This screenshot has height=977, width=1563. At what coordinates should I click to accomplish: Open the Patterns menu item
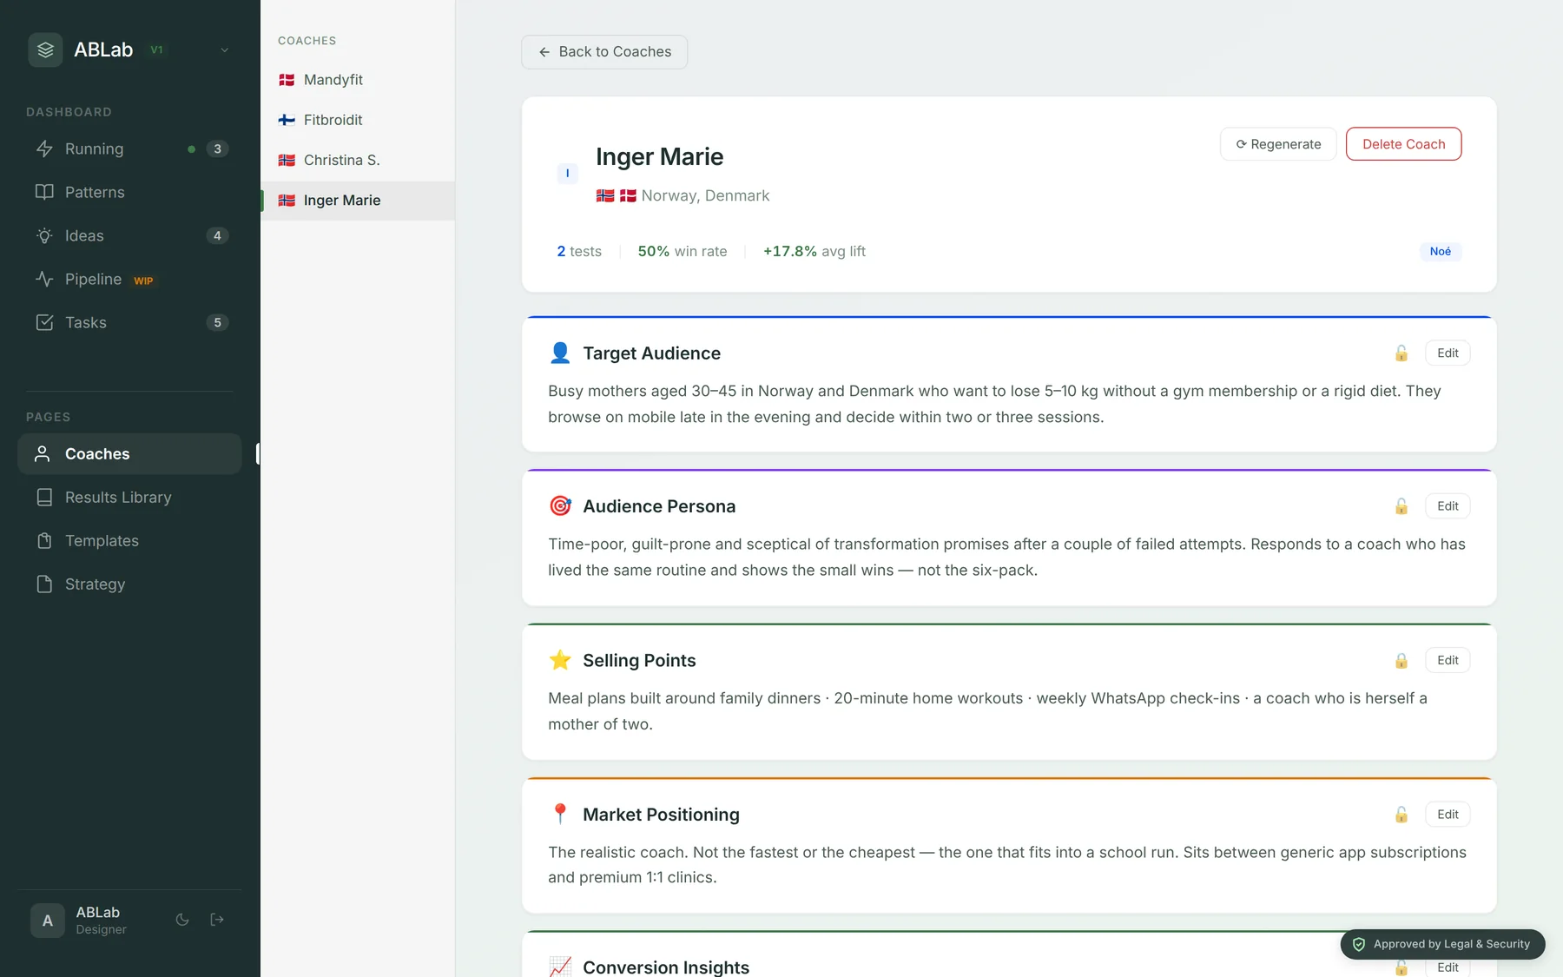coord(129,192)
